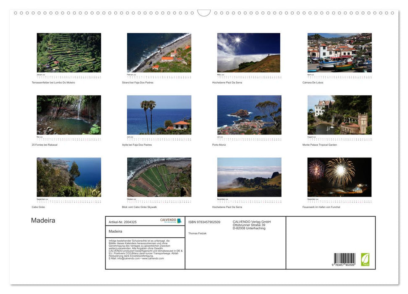Select the Cabo Girão cliff photo
Screen dimensions: 408x294
click(68, 177)
